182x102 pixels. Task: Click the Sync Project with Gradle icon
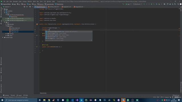pos(170,4)
